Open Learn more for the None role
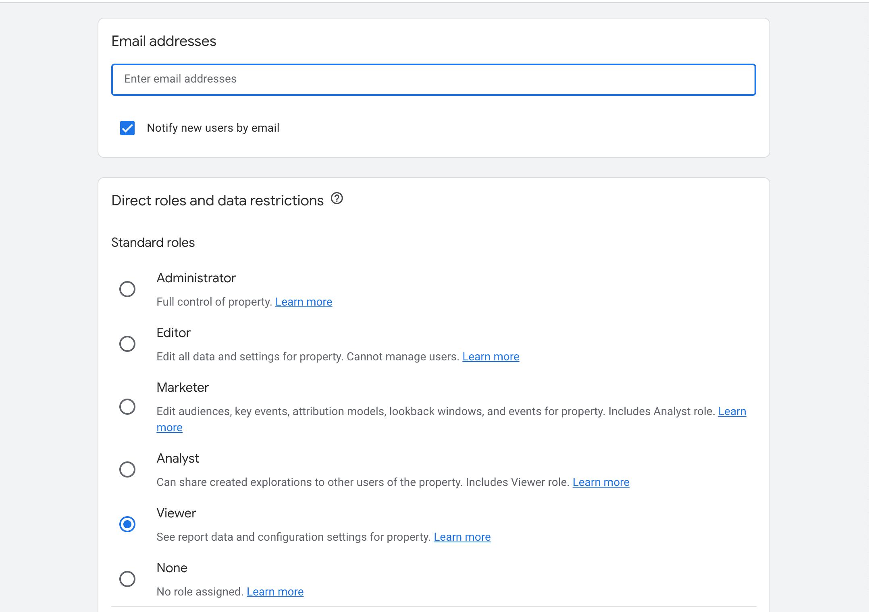Viewport: 869px width, 612px height. point(275,591)
